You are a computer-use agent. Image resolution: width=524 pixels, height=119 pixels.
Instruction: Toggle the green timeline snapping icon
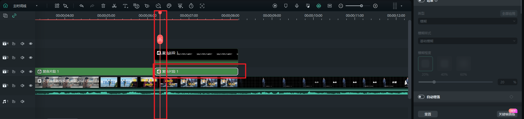319,6
